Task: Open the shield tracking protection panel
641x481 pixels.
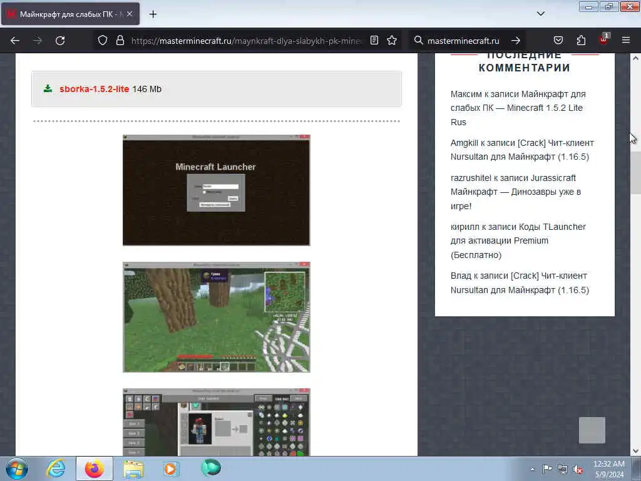Action: [x=102, y=41]
